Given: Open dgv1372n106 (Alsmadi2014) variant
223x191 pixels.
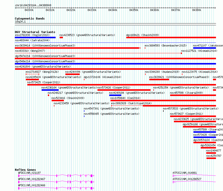Looking at the screenshot, I should click(102, 77).
